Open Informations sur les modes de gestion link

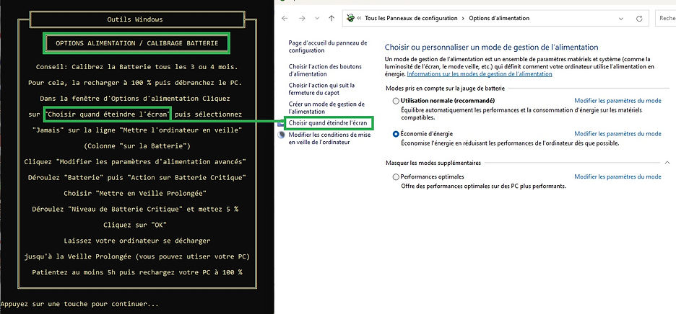(480, 74)
